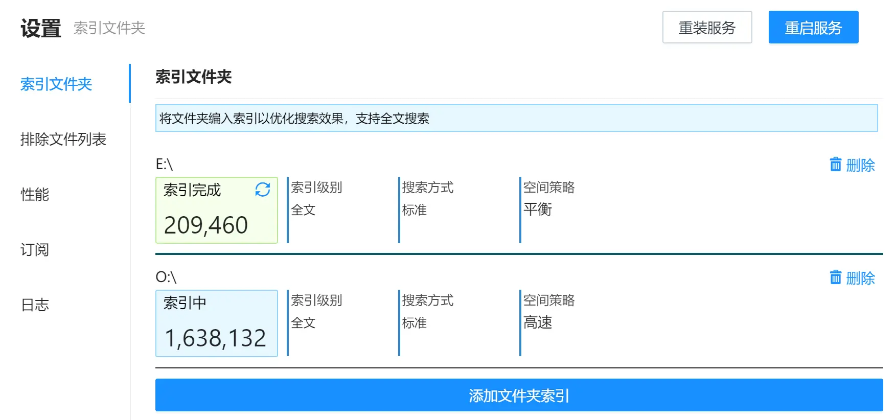The height and width of the screenshot is (420, 896).
Task: Open the 日志 page in sidebar
Action: [x=35, y=305]
